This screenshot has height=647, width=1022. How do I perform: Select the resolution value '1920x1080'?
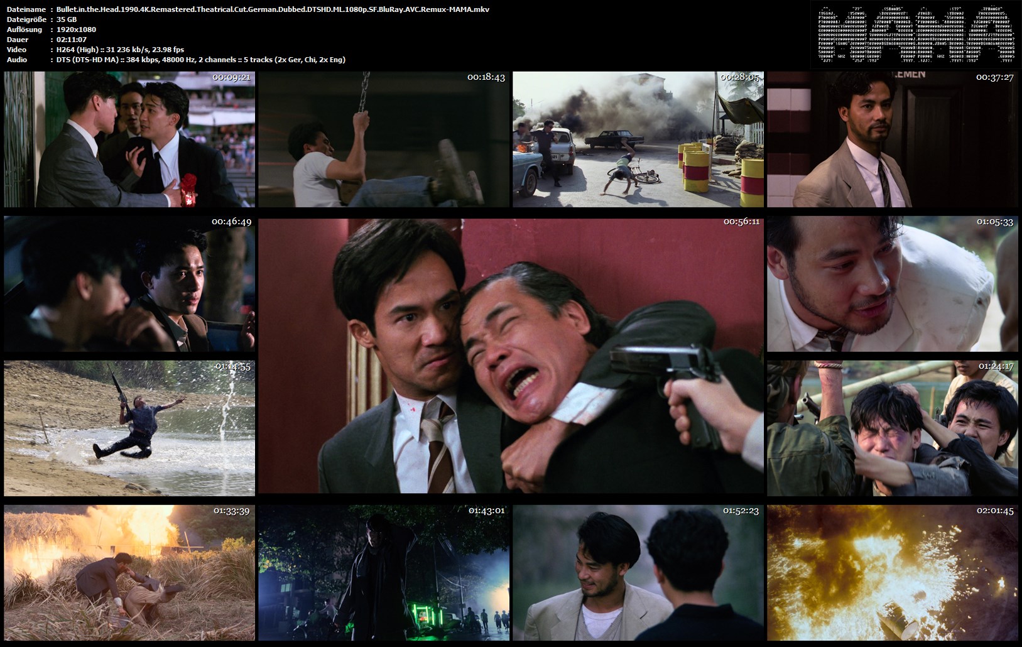76,30
